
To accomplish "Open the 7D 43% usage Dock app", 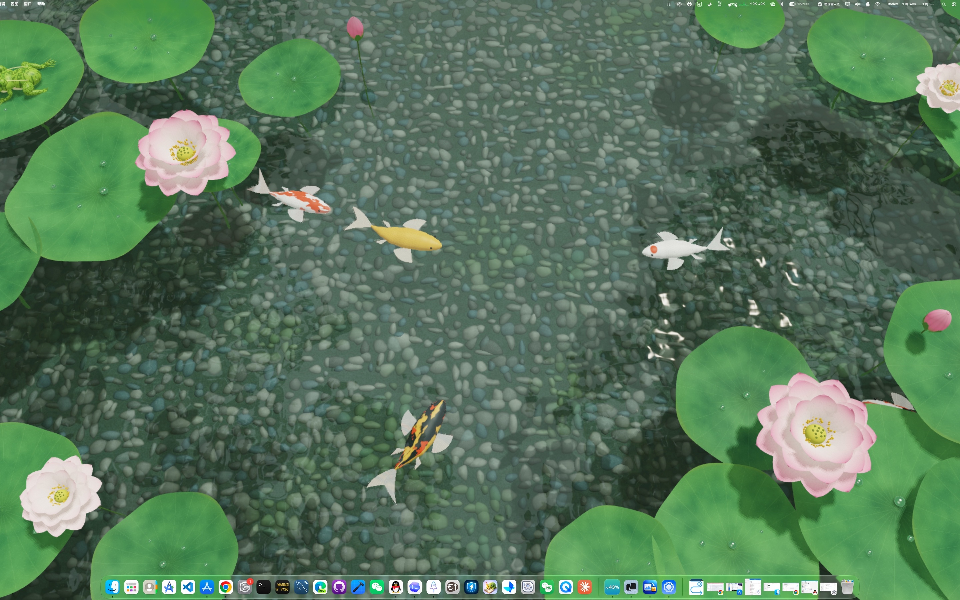I will coord(612,587).
